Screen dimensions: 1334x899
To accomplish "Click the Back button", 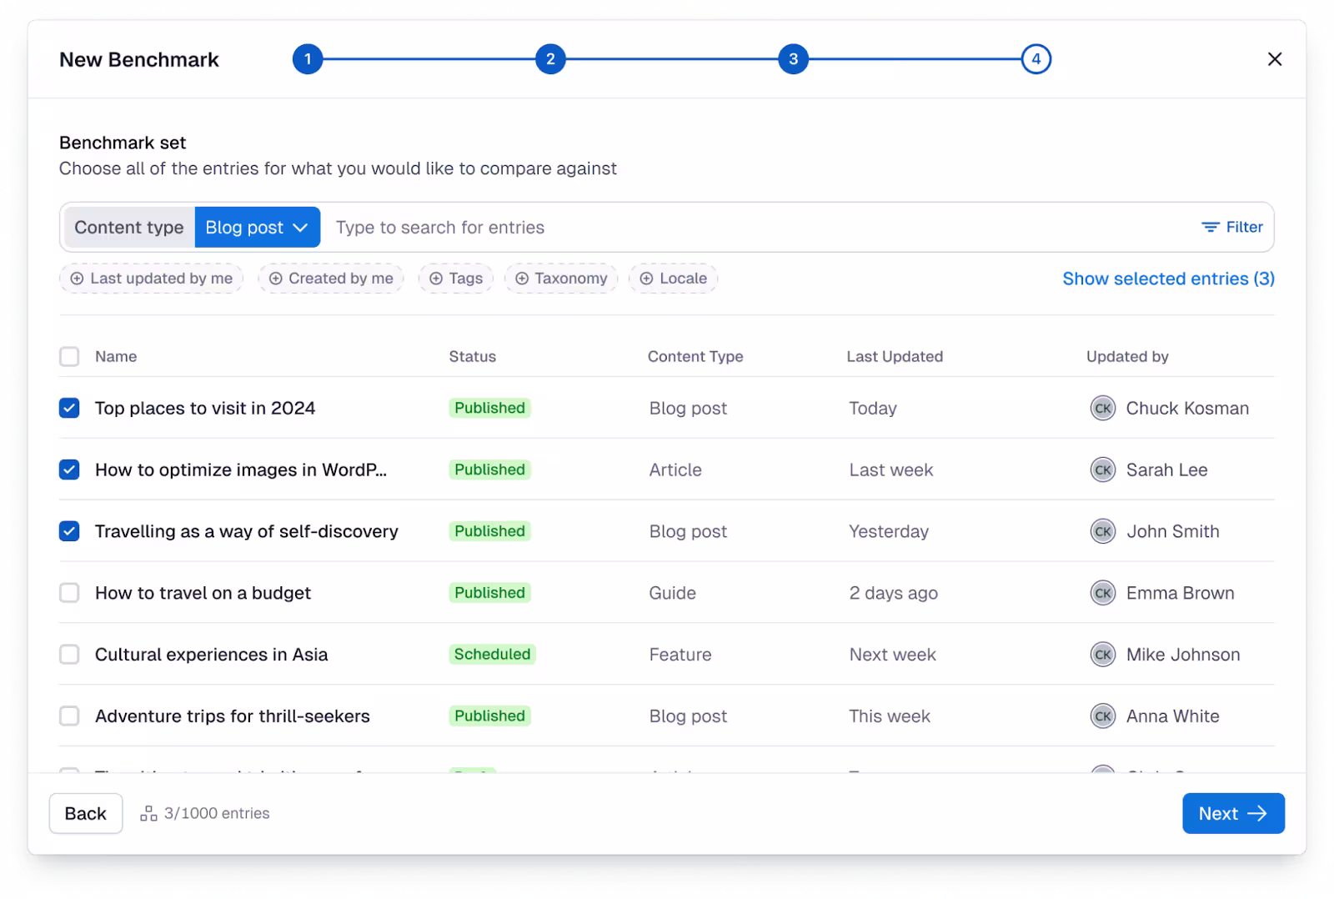I will (86, 813).
